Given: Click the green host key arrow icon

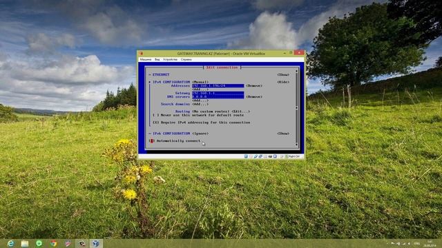Looking at the screenshot, I should point(287,156).
